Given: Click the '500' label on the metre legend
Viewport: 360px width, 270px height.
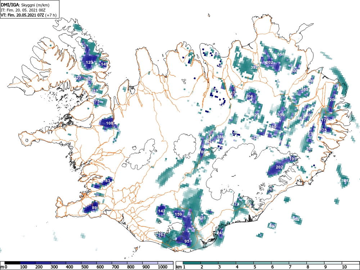Looking at the screenshot, I should (85, 267).
